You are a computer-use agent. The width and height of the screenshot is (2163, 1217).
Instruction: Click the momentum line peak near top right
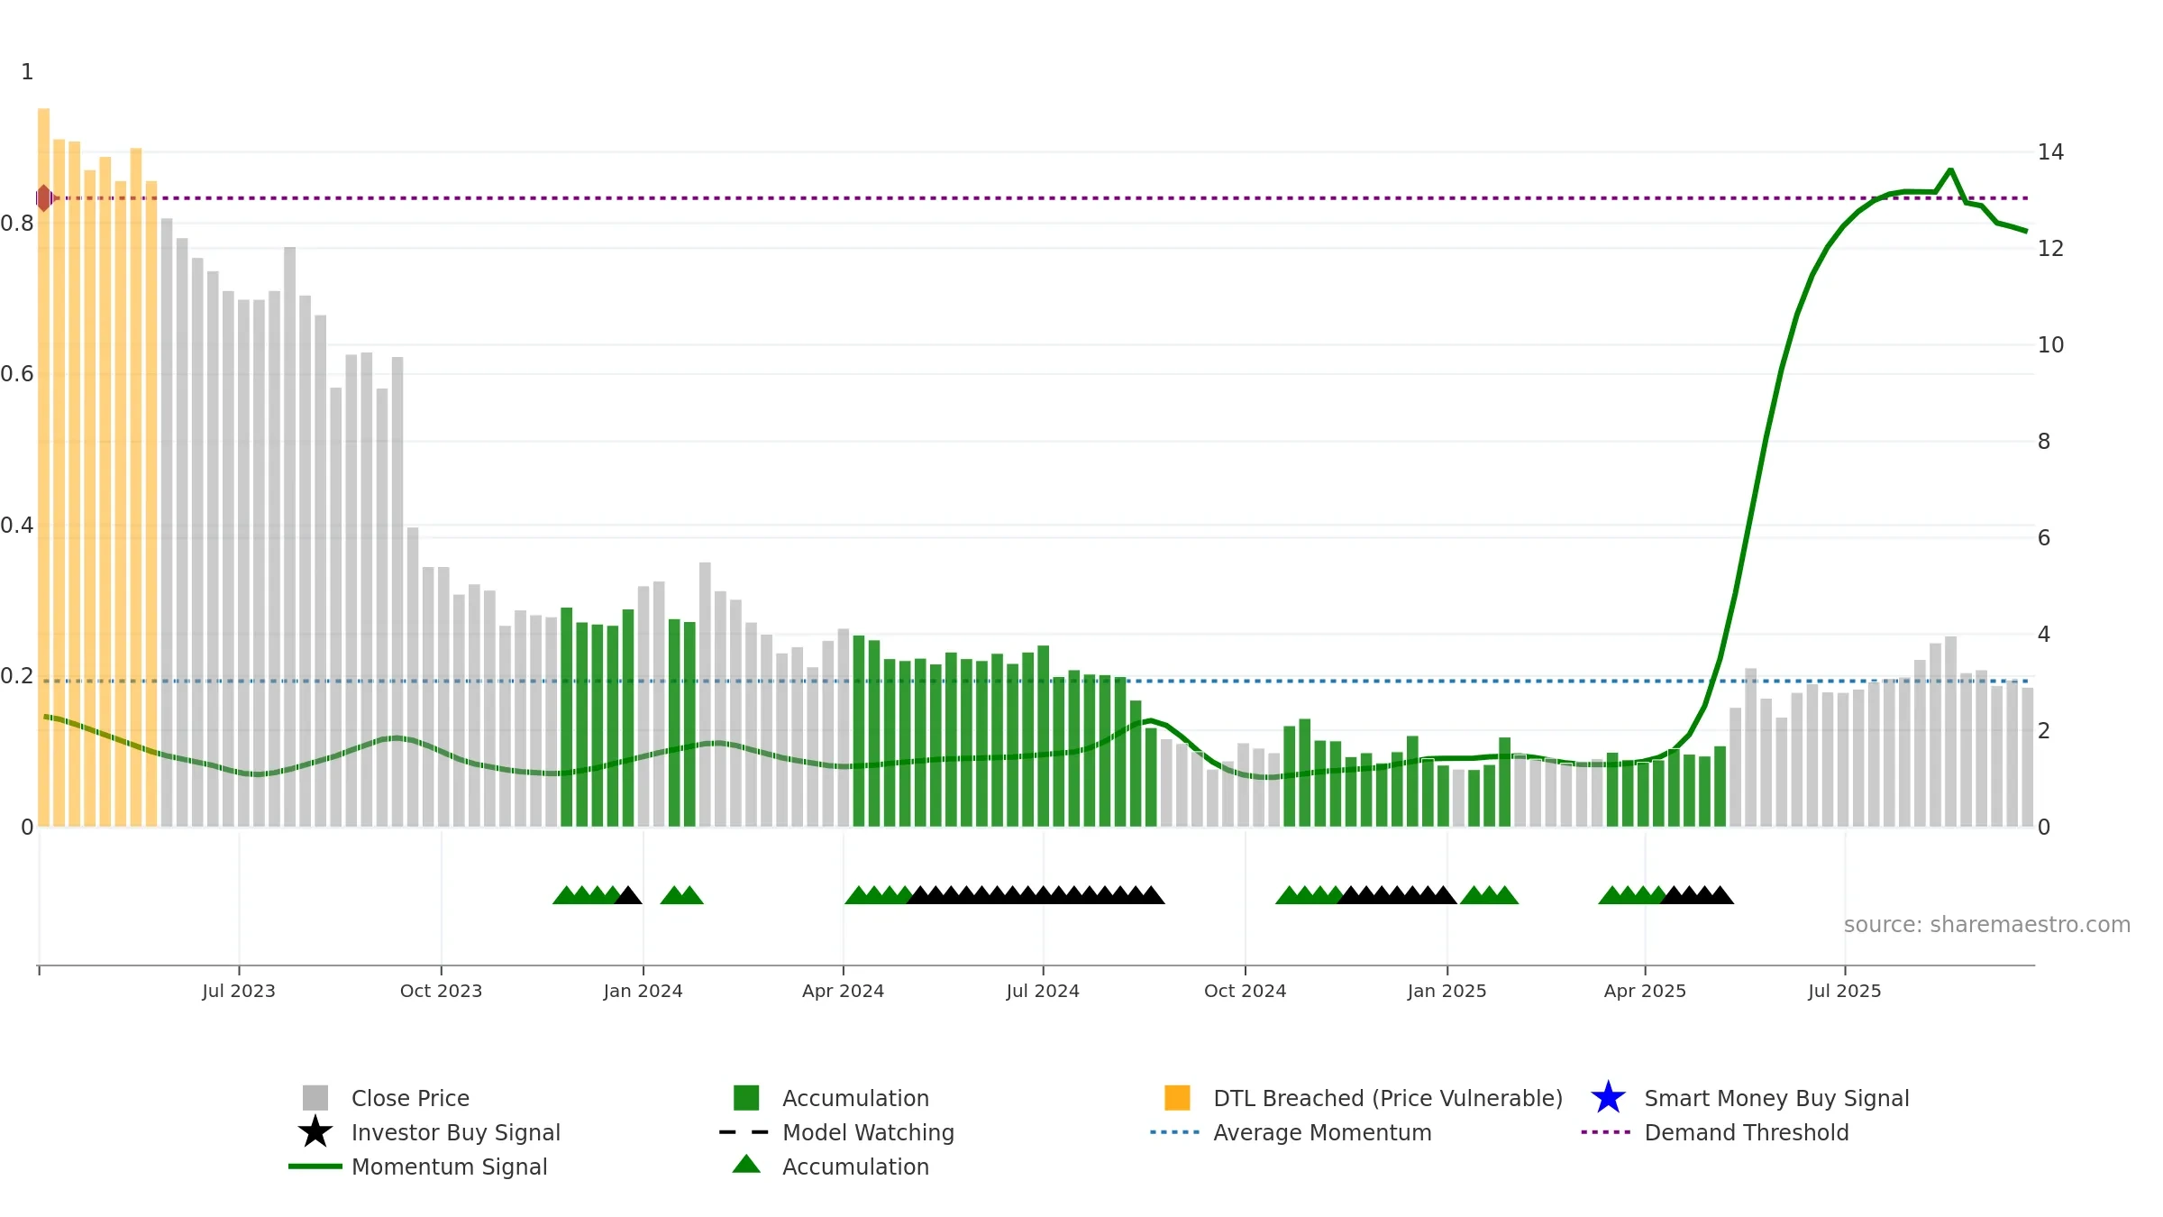1950,169
